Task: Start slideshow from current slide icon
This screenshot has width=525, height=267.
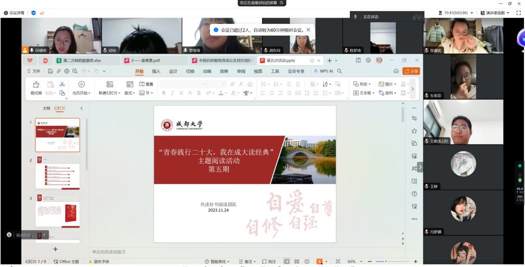Action: coord(81,83)
